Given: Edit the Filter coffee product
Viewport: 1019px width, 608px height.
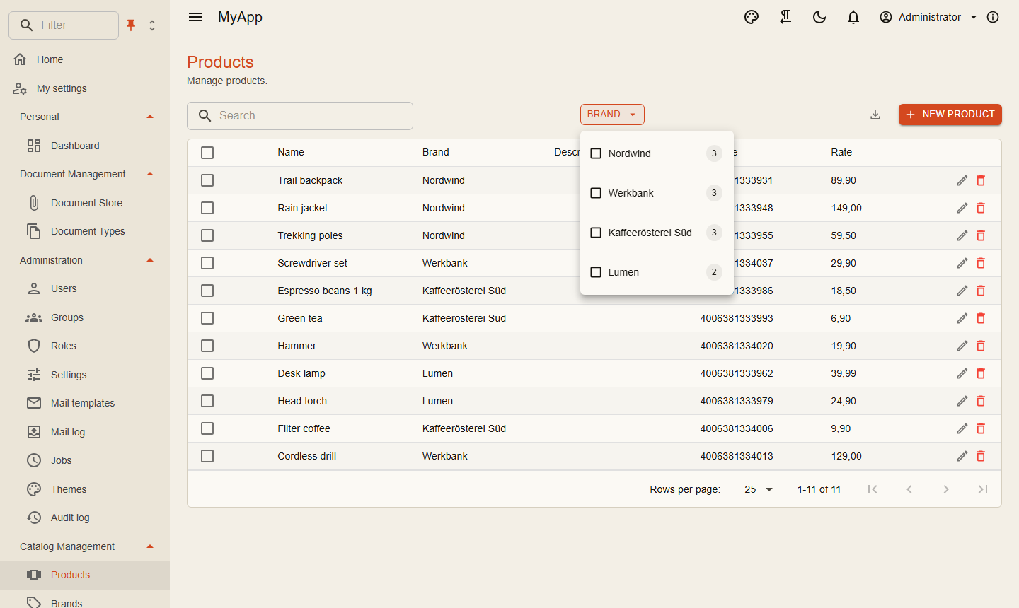Looking at the screenshot, I should click(x=962, y=428).
